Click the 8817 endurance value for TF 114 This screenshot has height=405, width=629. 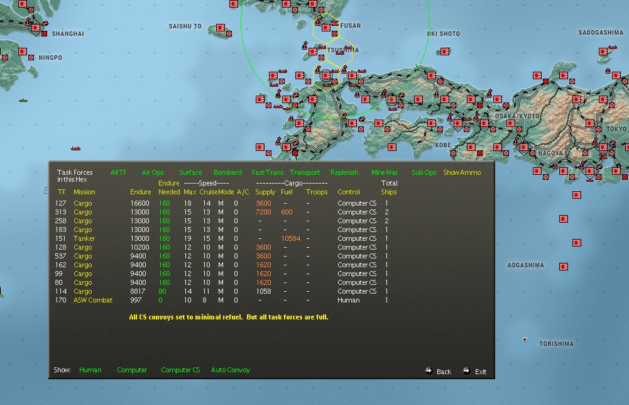click(x=138, y=291)
